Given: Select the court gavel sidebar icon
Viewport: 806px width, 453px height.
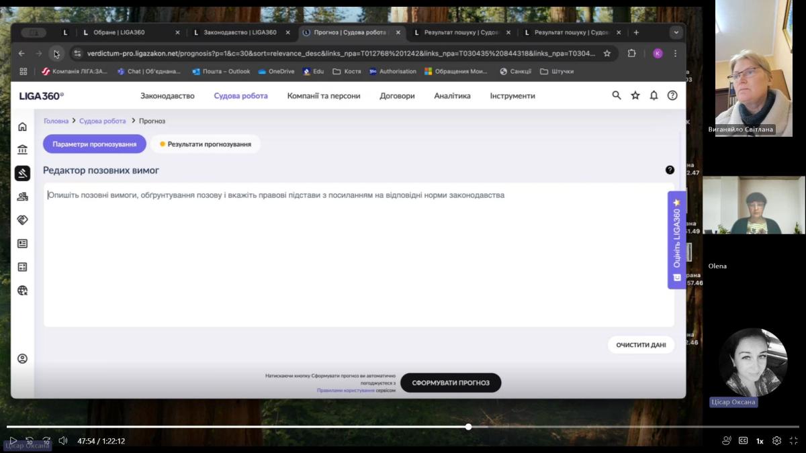Looking at the screenshot, I should point(22,173).
